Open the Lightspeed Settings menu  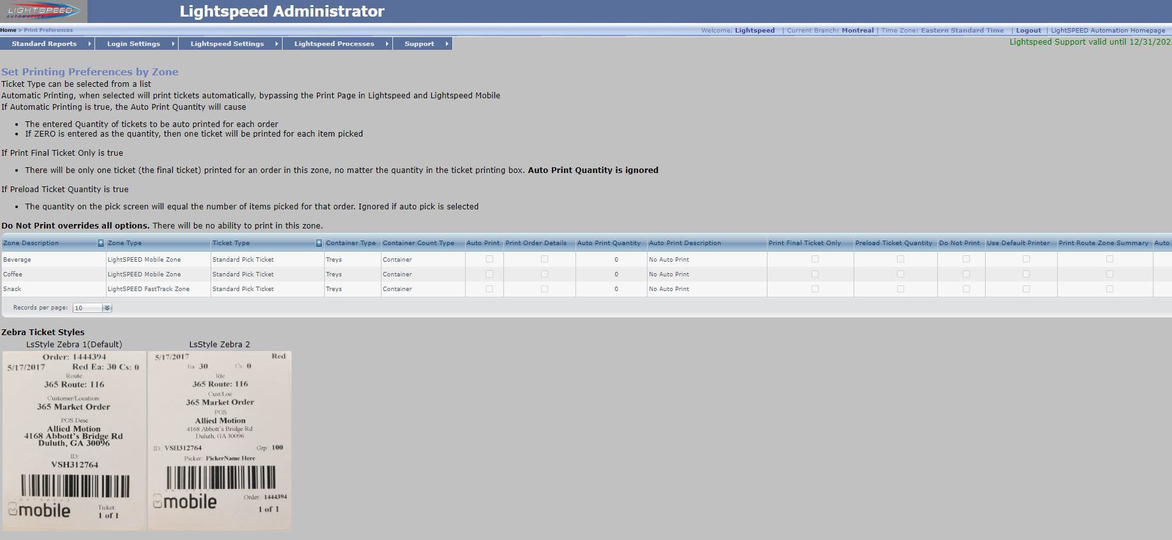(226, 43)
